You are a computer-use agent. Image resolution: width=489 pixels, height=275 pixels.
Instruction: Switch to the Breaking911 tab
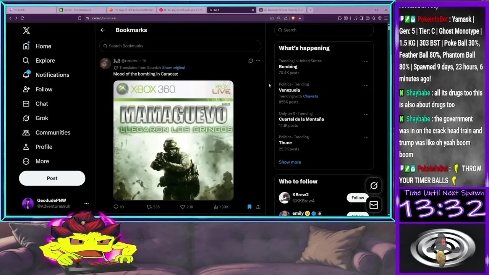click(x=281, y=10)
